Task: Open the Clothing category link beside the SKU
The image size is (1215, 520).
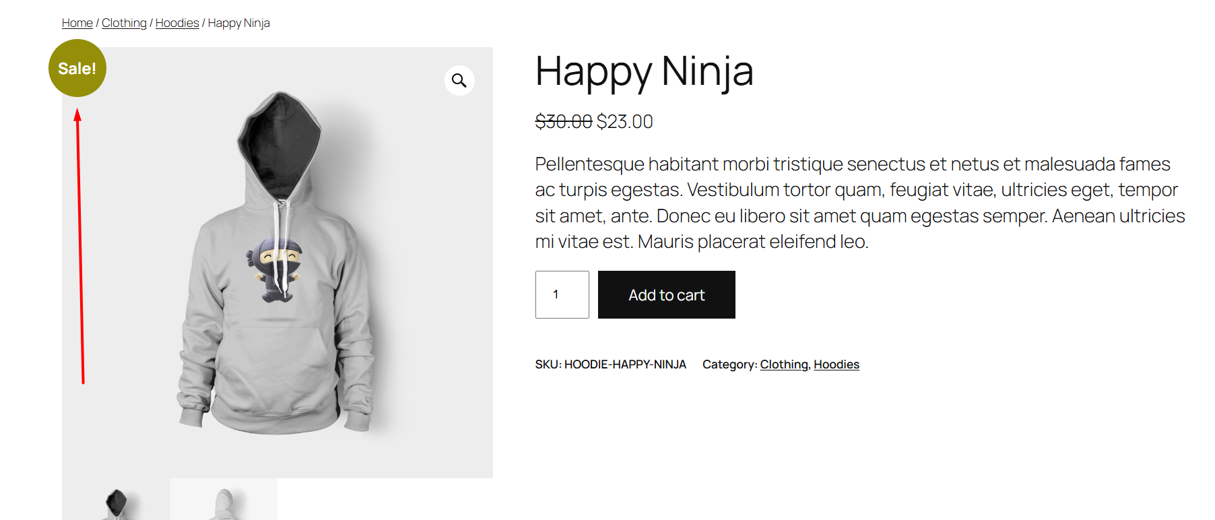Action: (x=784, y=364)
